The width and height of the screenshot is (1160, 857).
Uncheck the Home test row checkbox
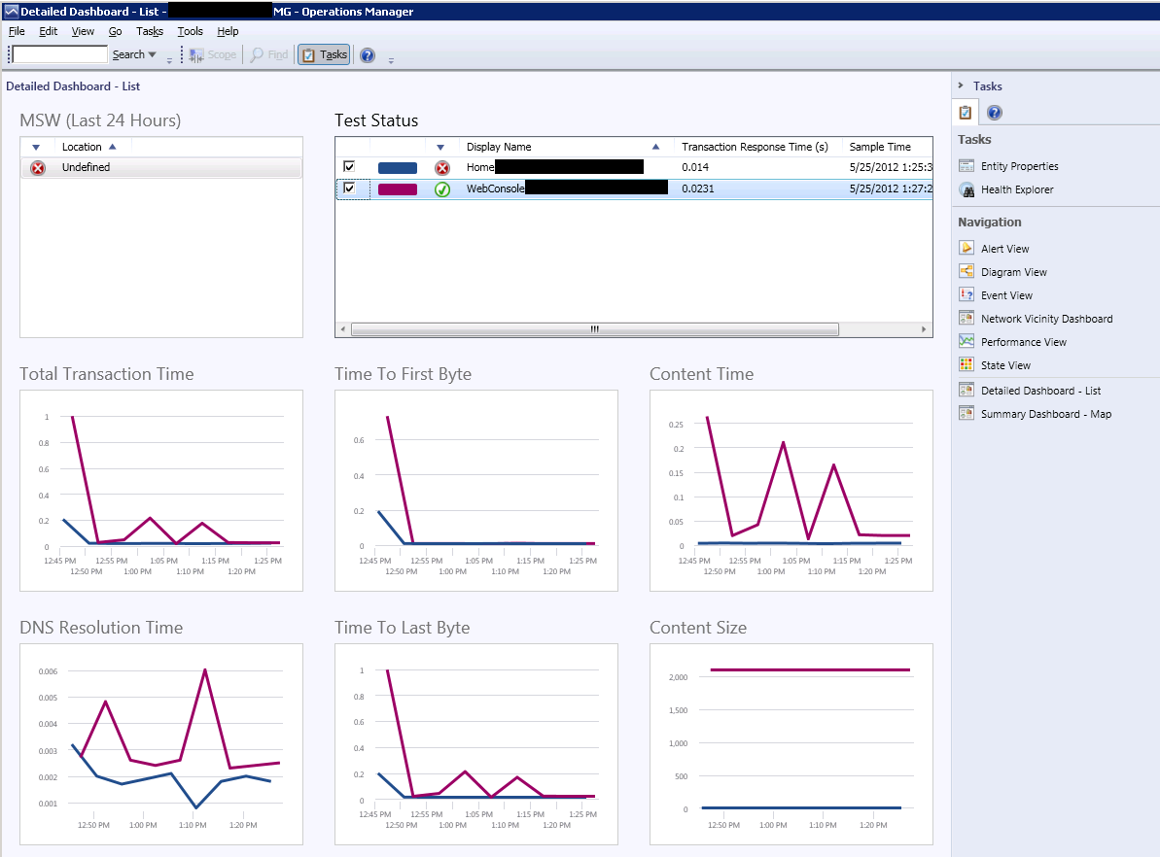click(x=349, y=166)
